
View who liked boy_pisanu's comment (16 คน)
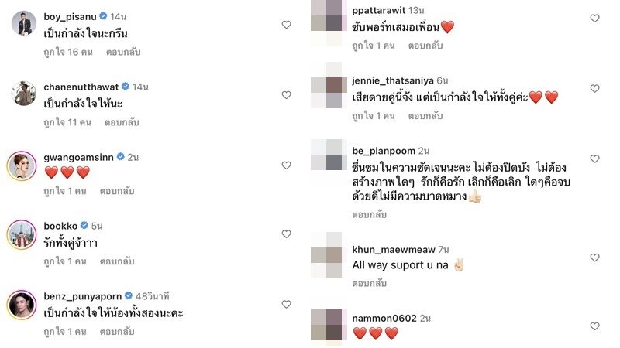pos(68,52)
